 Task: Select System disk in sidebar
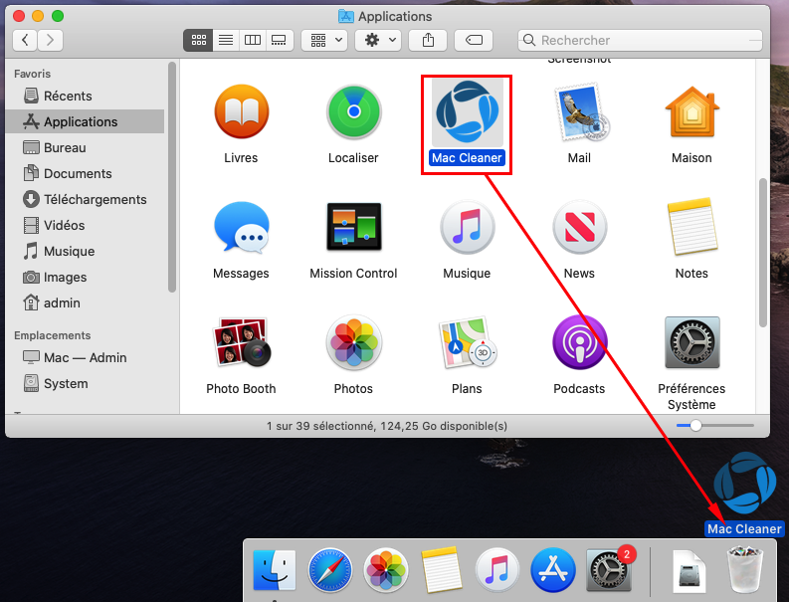[x=85, y=383]
